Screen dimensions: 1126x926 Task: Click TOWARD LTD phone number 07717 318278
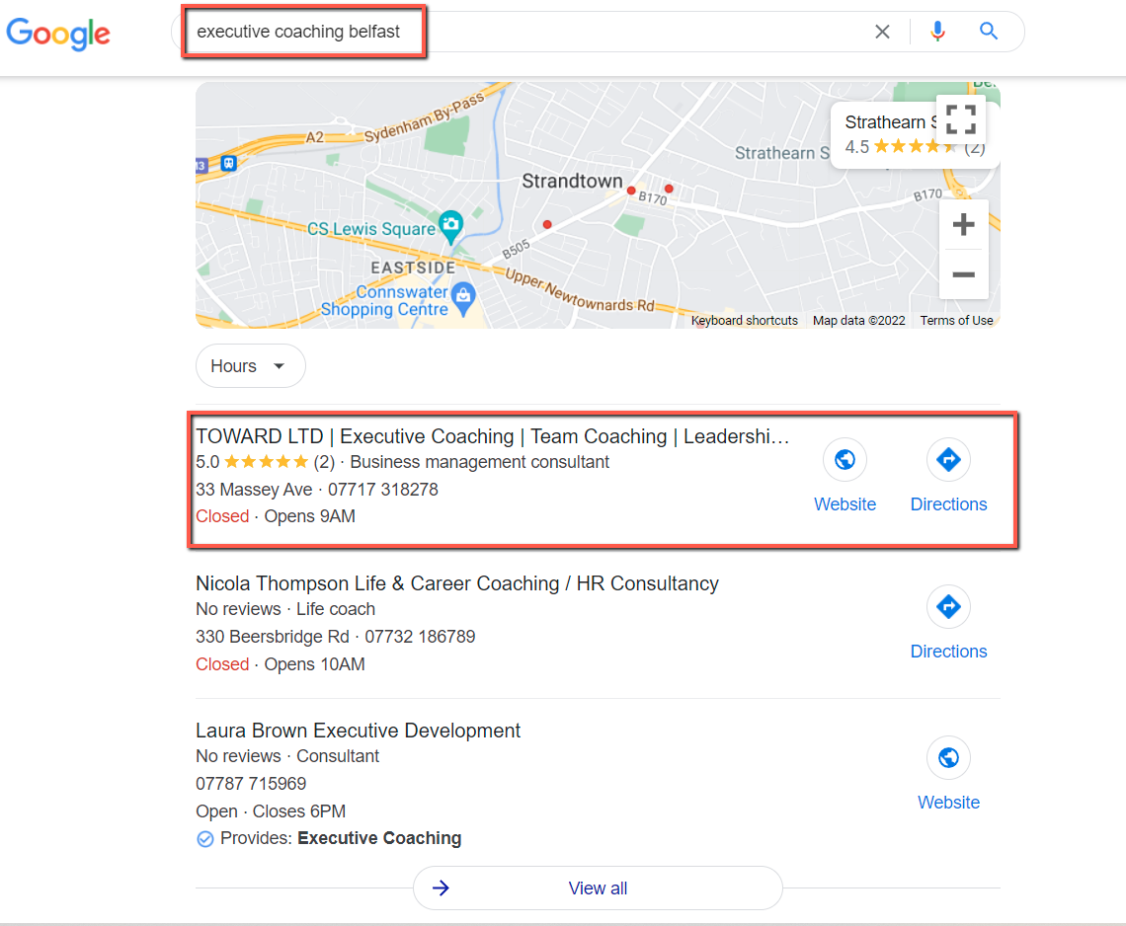pos(383,490)
